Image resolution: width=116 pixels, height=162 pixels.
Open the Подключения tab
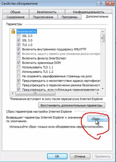click(43, 17)
